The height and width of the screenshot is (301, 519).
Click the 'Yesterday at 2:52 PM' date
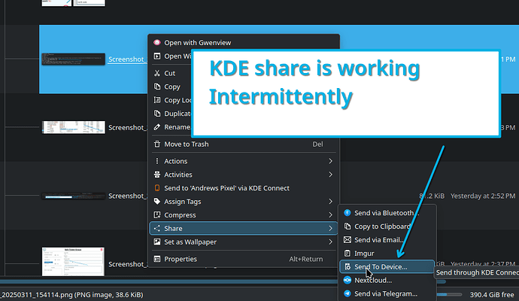point(483,196)
